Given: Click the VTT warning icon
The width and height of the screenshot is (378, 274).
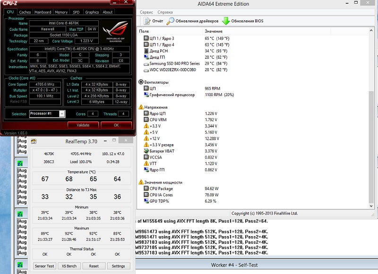Looking at the screenshot, I should click(146, 163).
